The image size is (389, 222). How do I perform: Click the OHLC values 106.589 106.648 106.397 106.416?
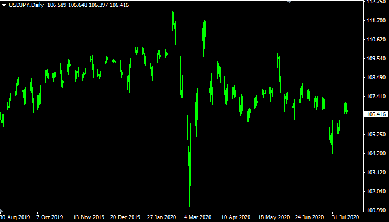click(x=88, y=5)
